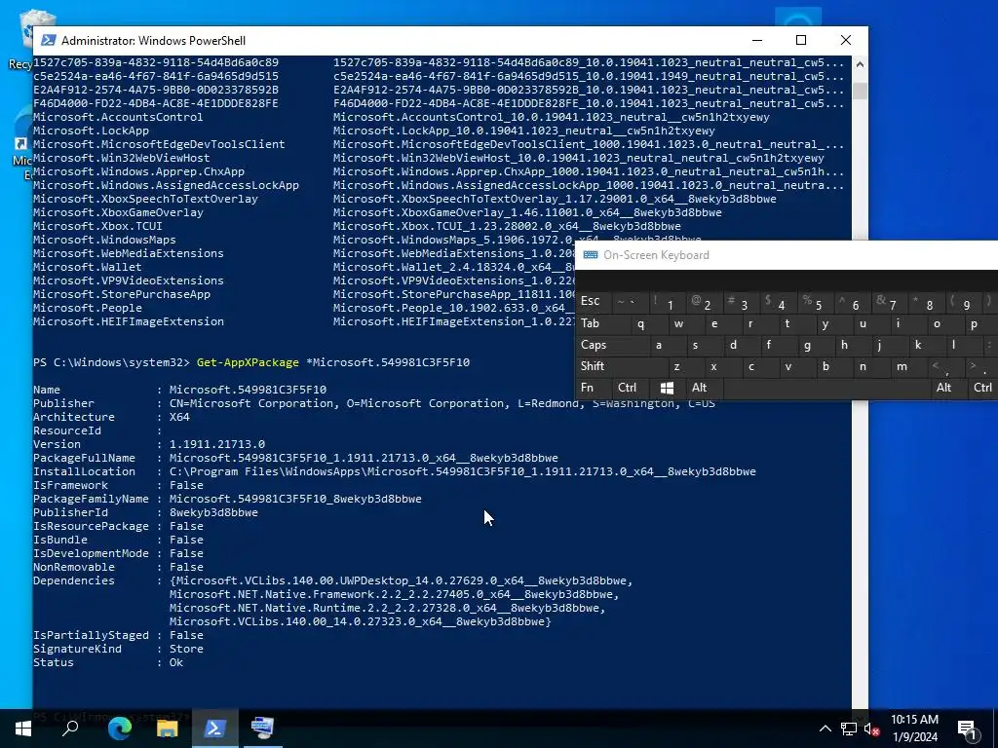Launch Microsoft Edge from taskbar
The image size is (998, 748).
(120, 728)
